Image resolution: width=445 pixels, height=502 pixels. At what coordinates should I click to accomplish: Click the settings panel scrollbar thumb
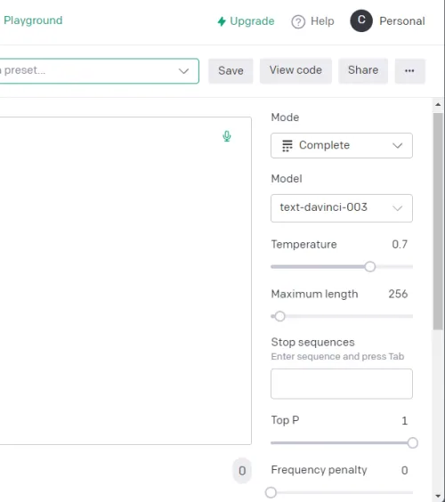[438, 222]
